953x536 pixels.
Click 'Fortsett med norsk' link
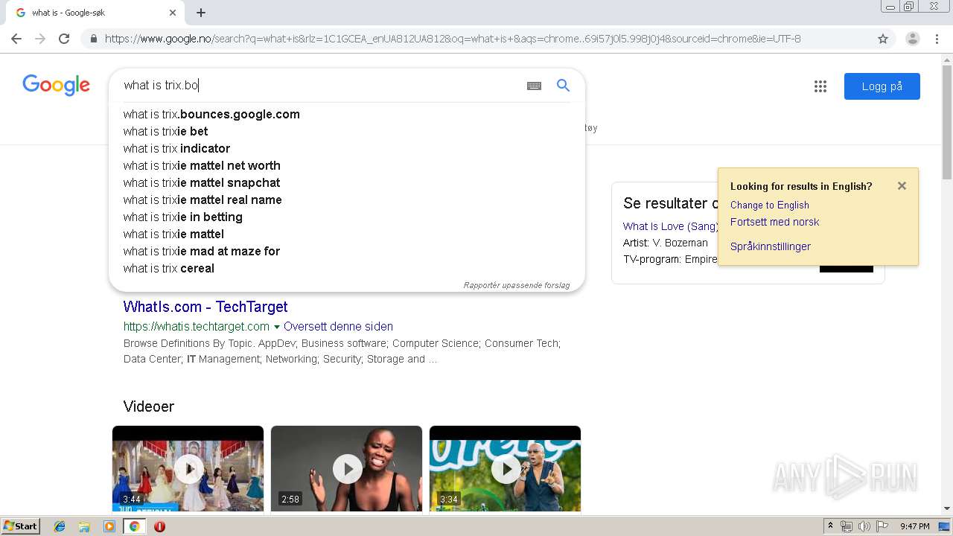pos(774,222)
